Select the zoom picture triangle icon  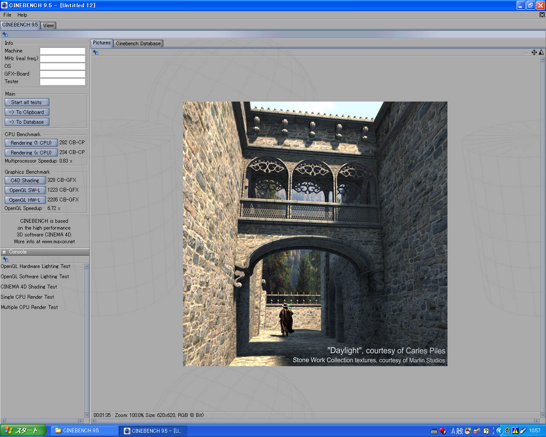(541, 52)
